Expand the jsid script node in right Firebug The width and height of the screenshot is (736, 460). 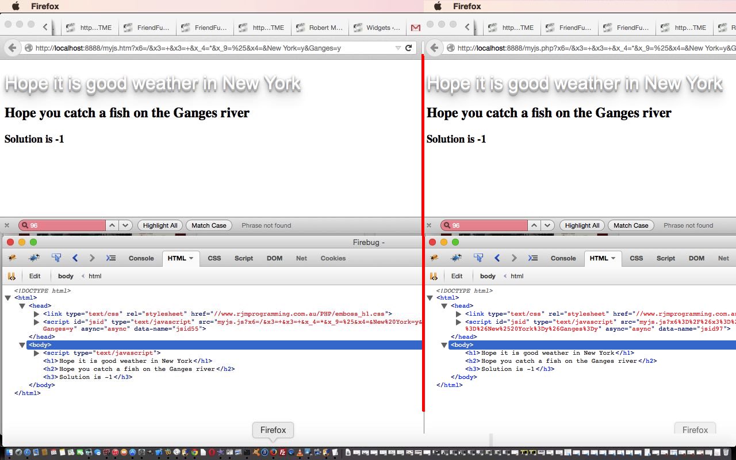pyautogui.click(x=459, y=322)
